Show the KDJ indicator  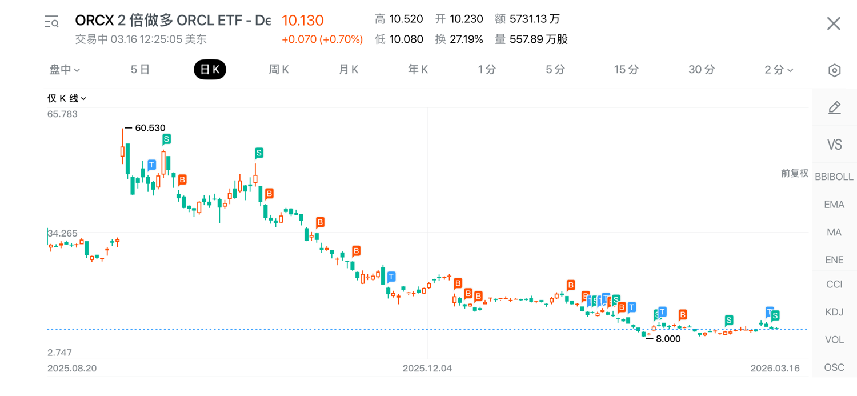tap(834, 312)
